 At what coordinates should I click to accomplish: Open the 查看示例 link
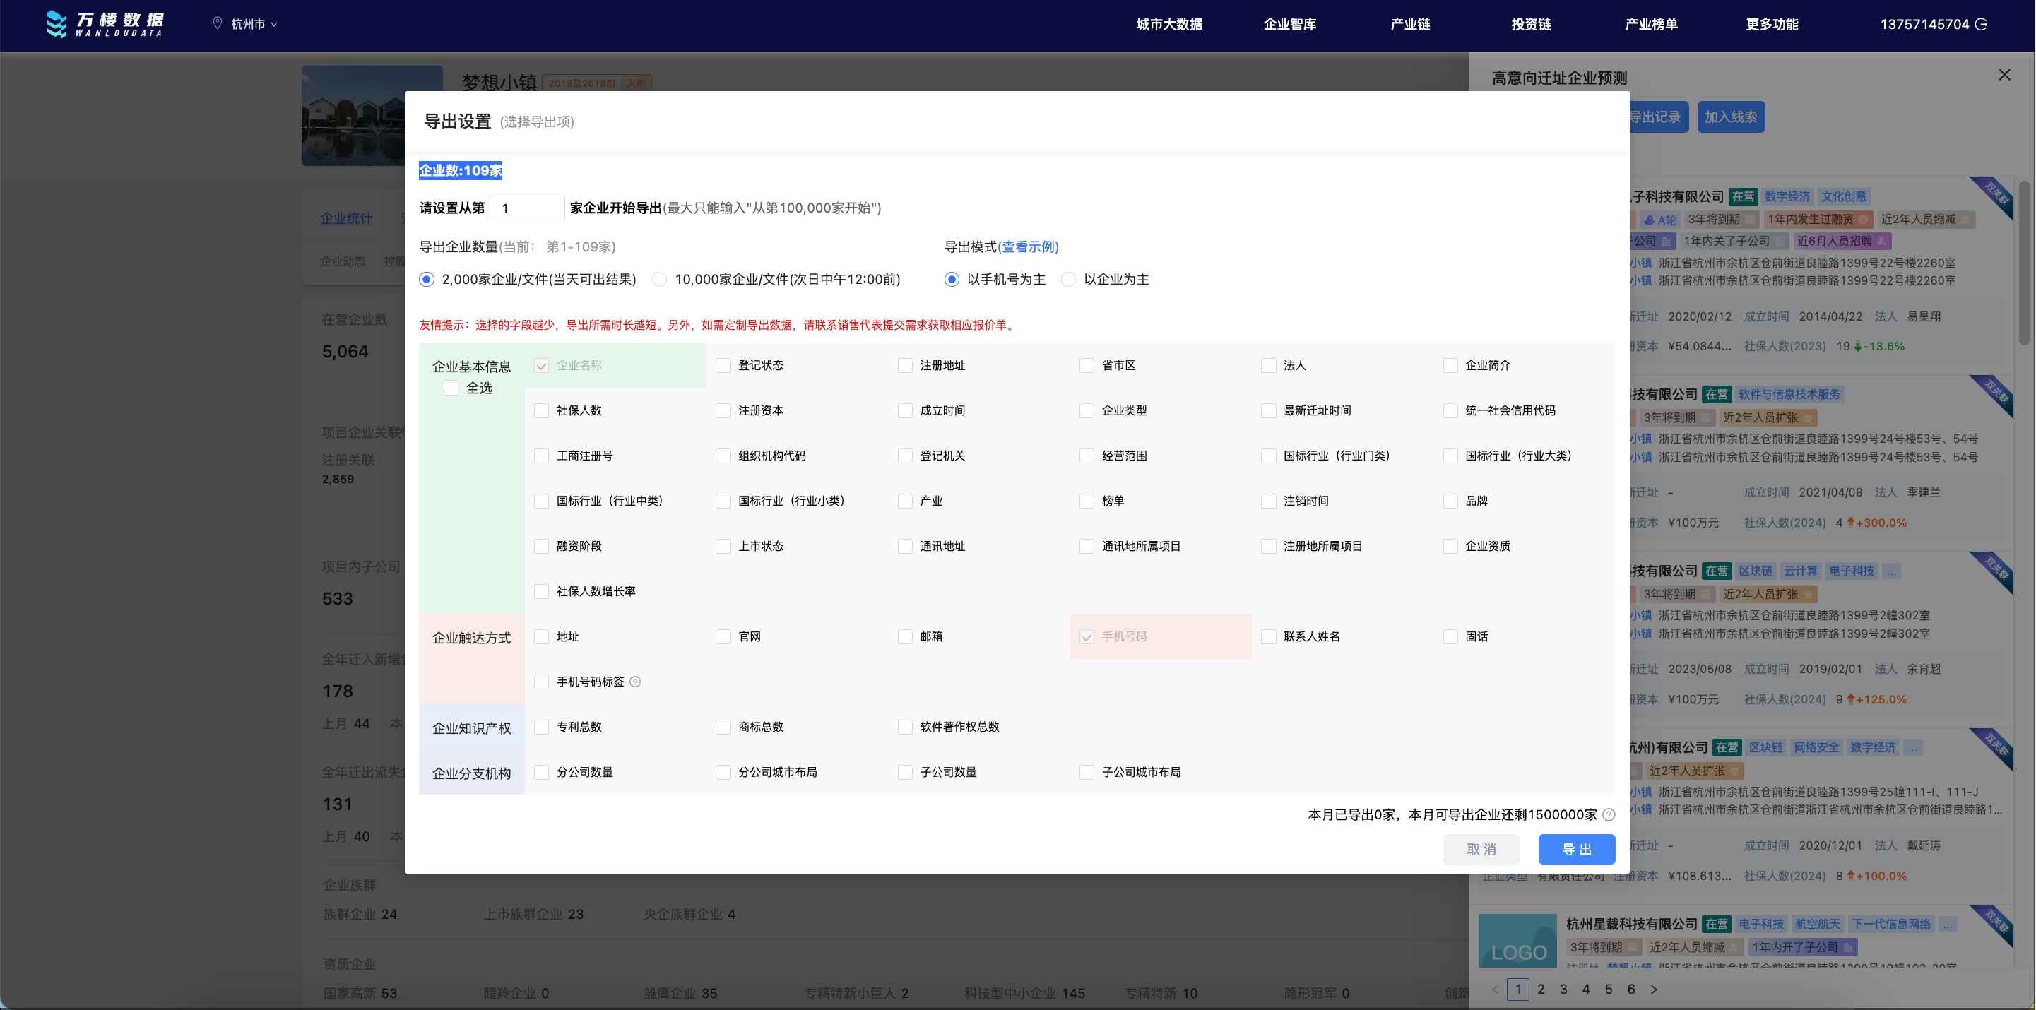tap(1029, 246)
